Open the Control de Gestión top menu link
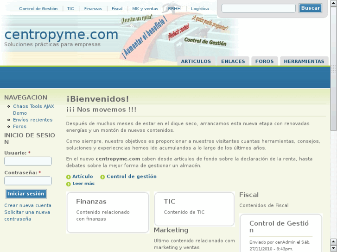The height and width of the screenshot is (252, 337). tap(38, 9)
